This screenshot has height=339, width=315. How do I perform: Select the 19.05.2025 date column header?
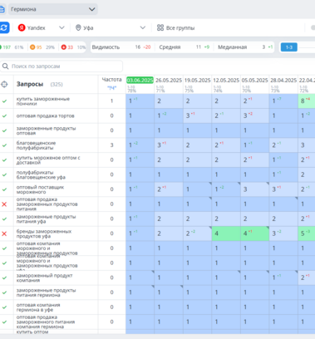pyautogui.click(x=197, y=80)
